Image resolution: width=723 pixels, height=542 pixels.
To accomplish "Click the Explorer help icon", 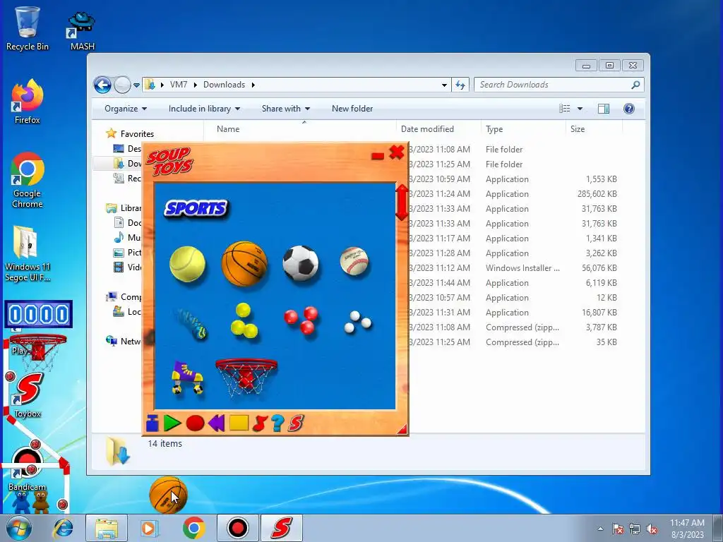I will tap(629, 109).
